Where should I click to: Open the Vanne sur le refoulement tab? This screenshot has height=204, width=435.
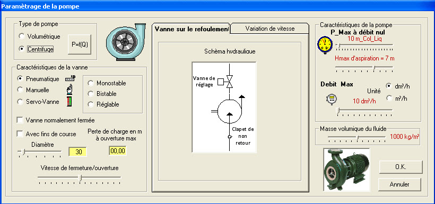(191, 29)
